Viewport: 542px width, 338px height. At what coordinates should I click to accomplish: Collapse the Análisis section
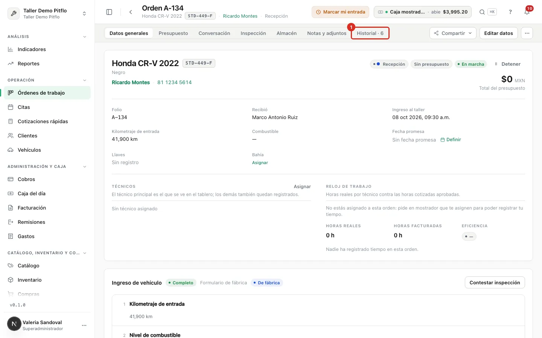(x=85, y=37)
